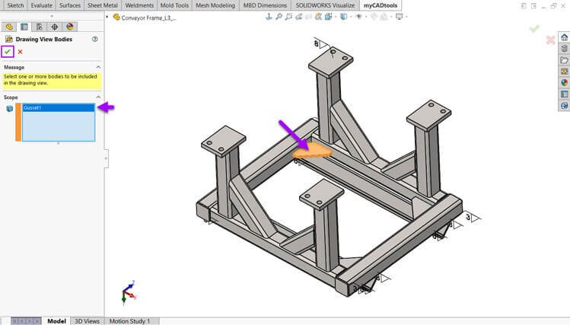Viewport: 570px width, 325px height.
Task: Switch to the 3D Views bottom tab
Action: 87,321
